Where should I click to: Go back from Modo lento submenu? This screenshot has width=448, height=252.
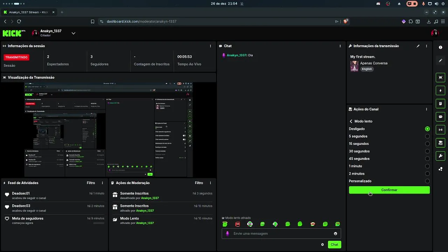tap(351, 121)
